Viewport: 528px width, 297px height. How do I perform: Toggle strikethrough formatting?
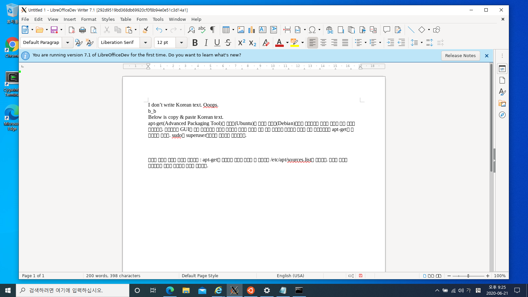pos(228,43)
